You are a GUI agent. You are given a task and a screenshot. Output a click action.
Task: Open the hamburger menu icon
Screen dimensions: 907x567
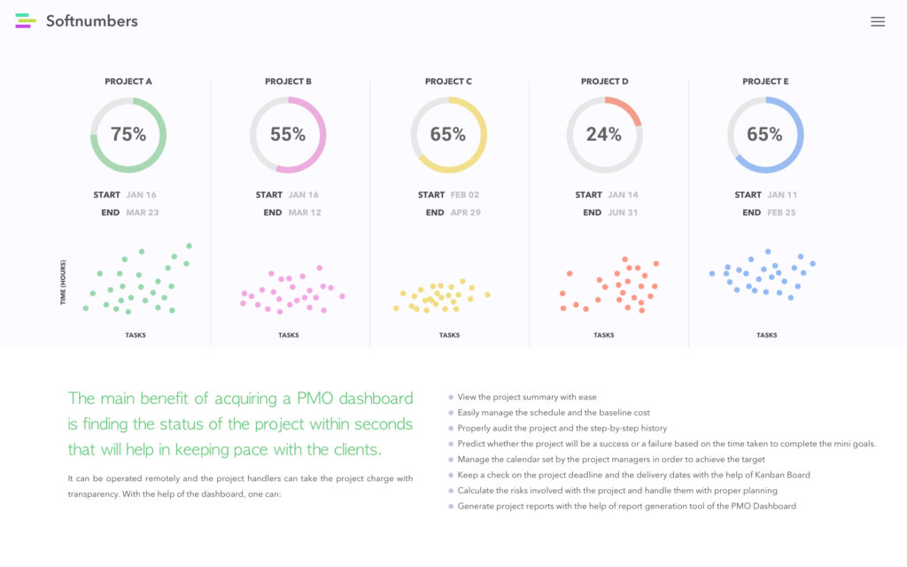(877, 22)
